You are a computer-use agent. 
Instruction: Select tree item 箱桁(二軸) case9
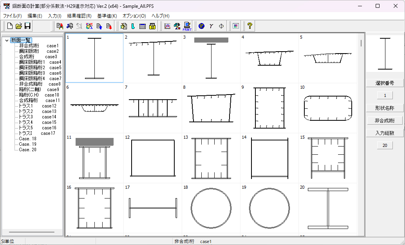click(x=39, y=89)
